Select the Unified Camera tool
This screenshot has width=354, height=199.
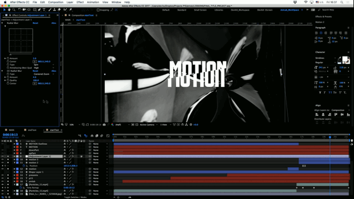coord(24,10)
